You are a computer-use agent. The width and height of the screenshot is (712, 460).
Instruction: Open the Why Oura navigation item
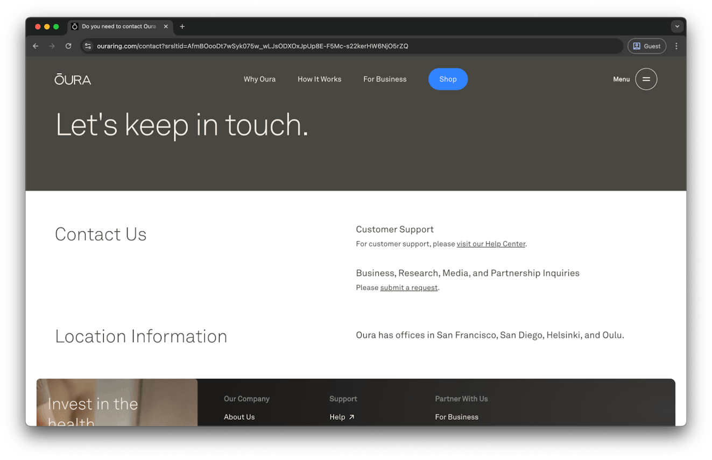coord(259,79)
